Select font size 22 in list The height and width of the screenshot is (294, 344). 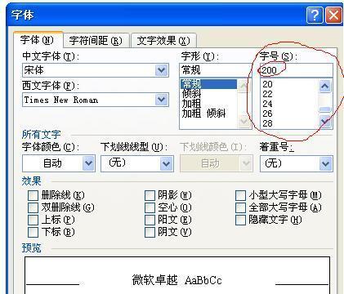pyautogui.click(x=267, y=94)
